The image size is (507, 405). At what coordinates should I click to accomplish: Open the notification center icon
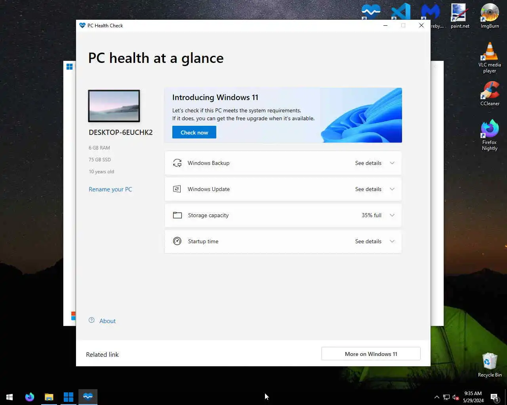click(494, 397)
